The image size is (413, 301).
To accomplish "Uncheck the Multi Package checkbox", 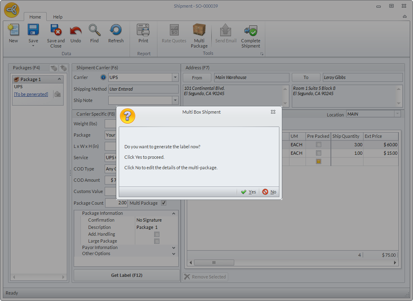I will point(163,203).
